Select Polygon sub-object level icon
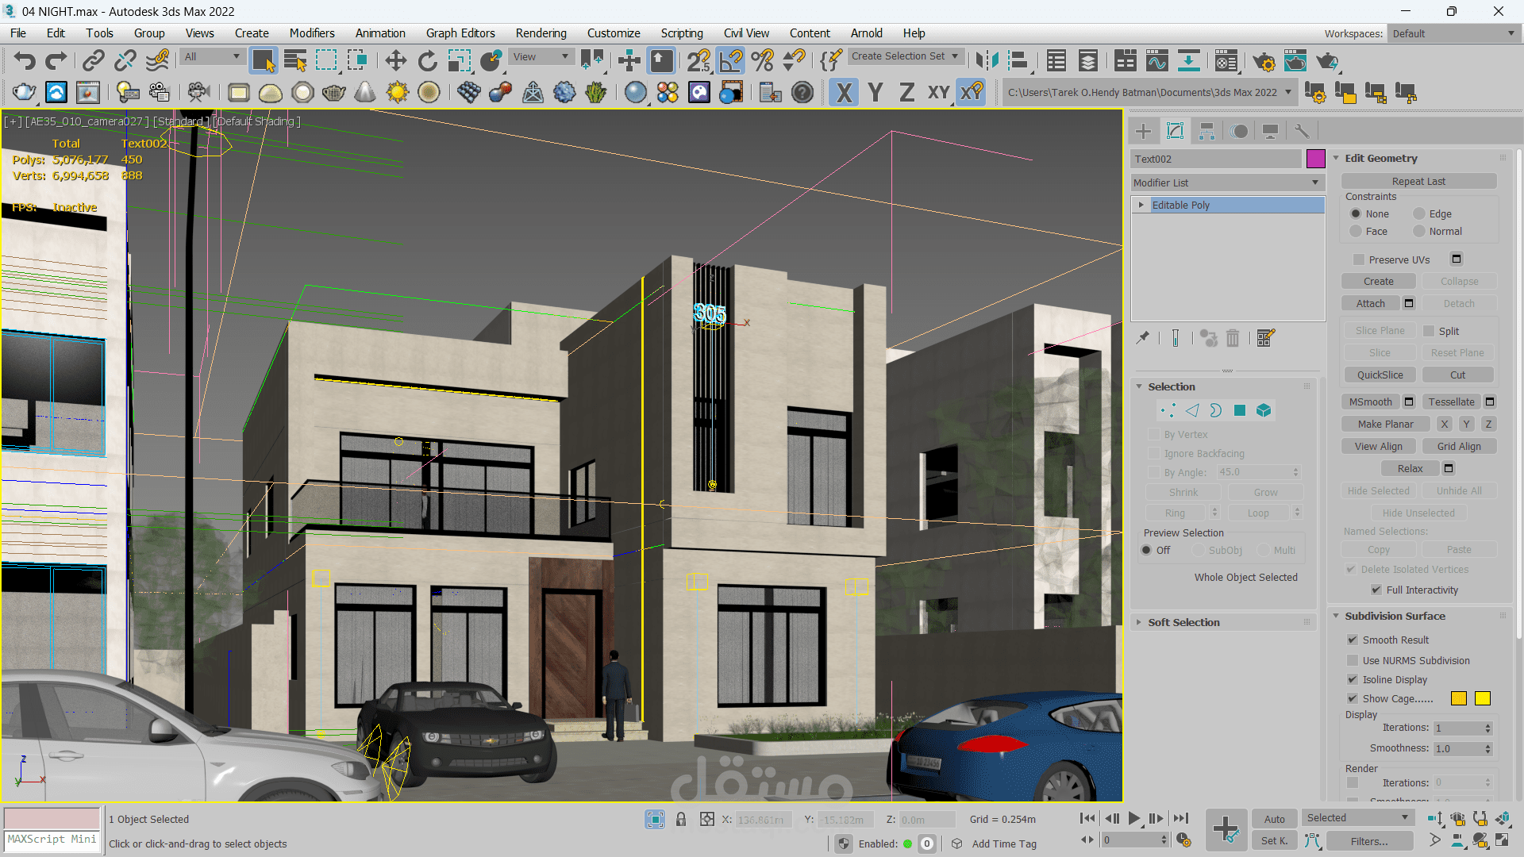This screenshot has width=1524, height=857. click(x=1240, y=410)
